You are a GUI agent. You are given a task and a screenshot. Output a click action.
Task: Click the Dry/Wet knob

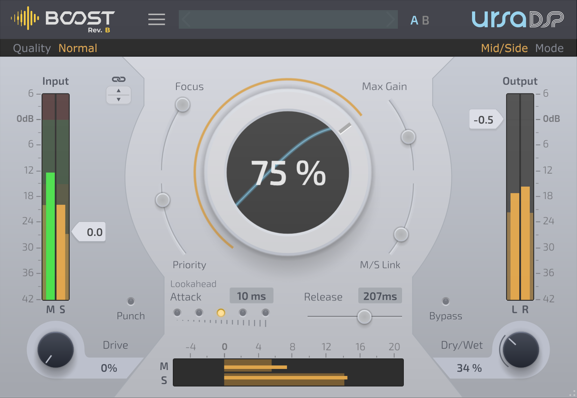(521, 349)
